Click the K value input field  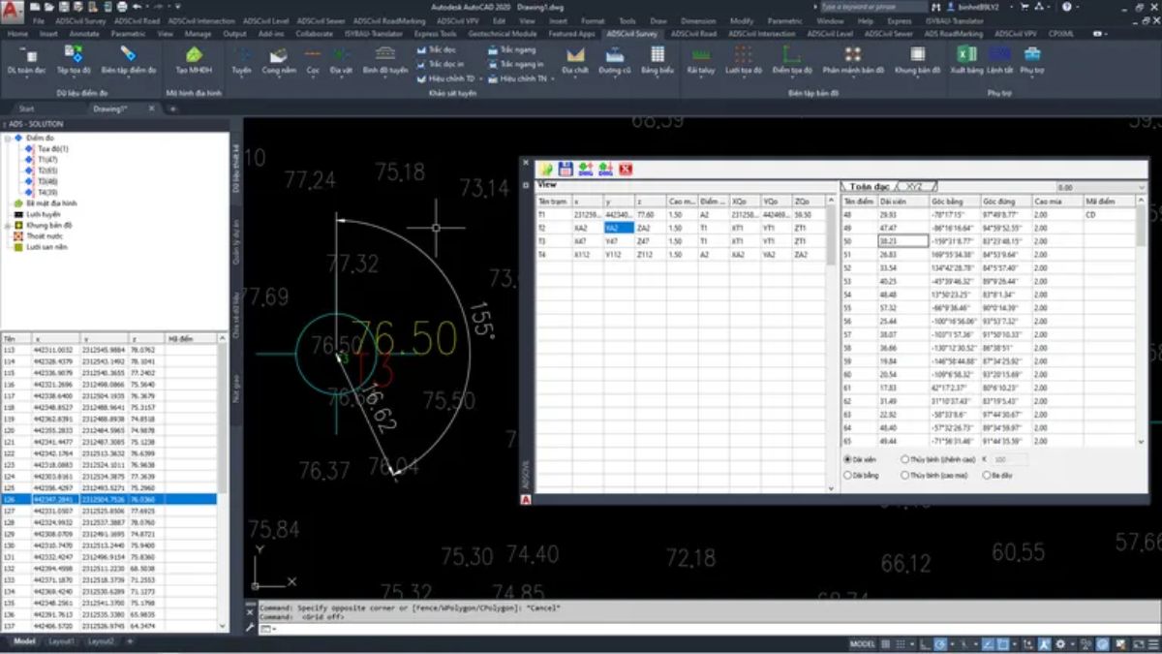[1012, 459]
